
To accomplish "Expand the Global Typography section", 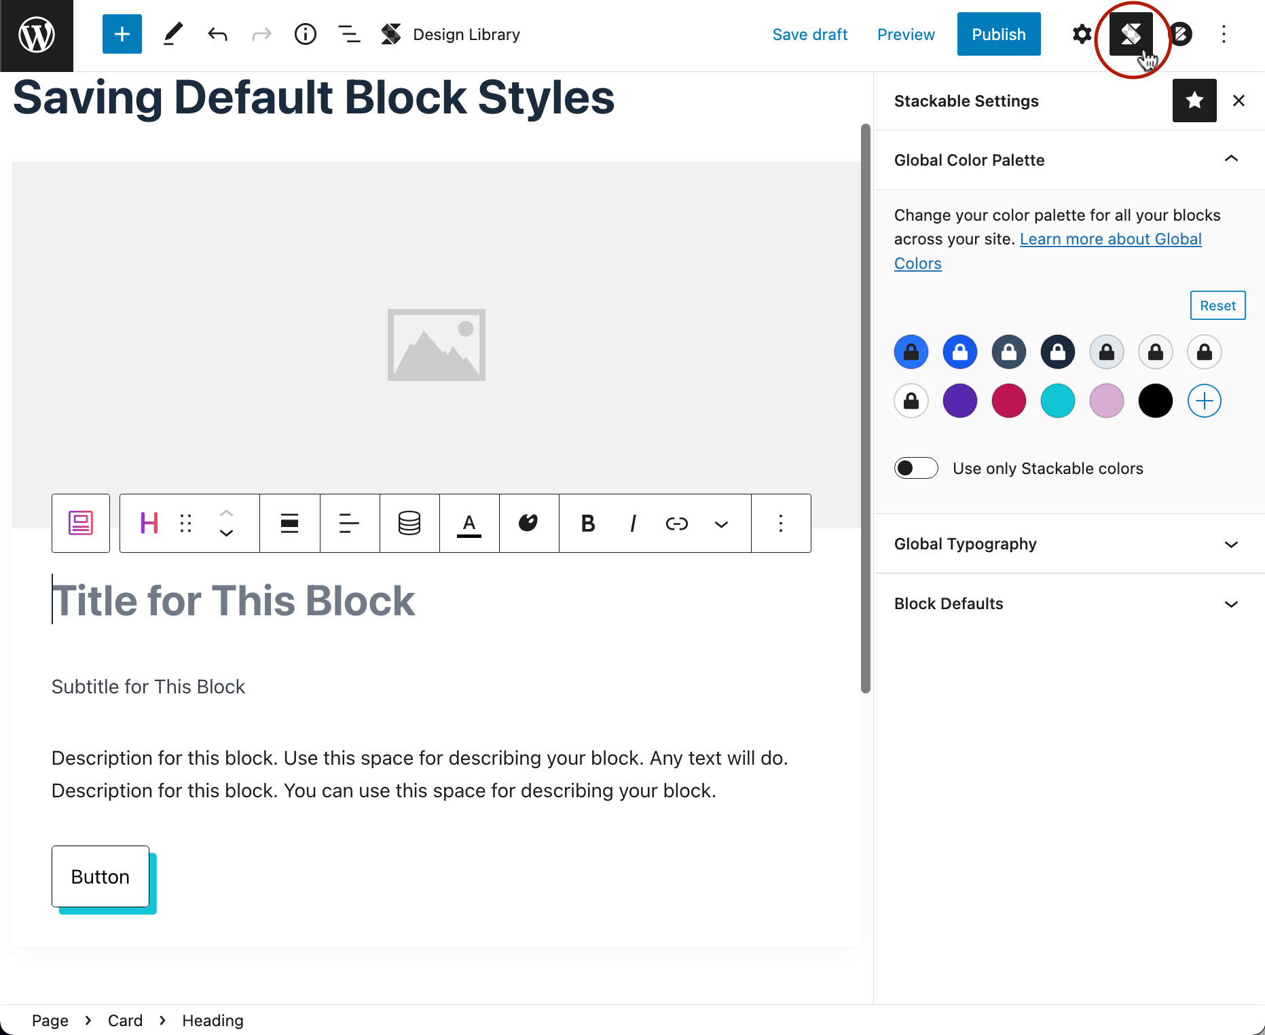I will click(x=1069, y=544).
